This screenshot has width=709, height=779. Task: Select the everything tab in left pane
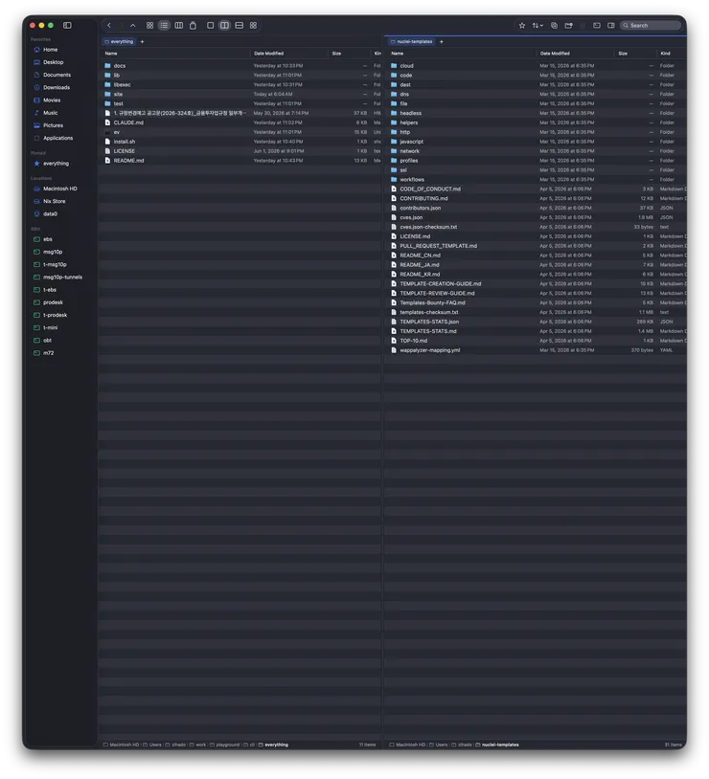119,42
